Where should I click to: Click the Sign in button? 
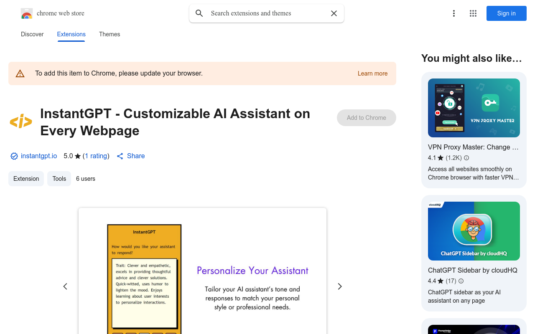[x=506, y=13]
